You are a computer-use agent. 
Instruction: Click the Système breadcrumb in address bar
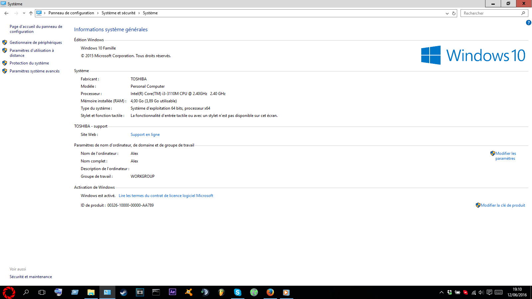click(150, 13)
